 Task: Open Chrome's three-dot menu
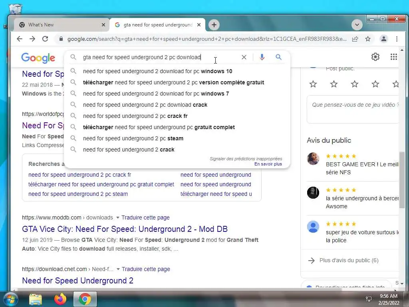tap(397, 39)
